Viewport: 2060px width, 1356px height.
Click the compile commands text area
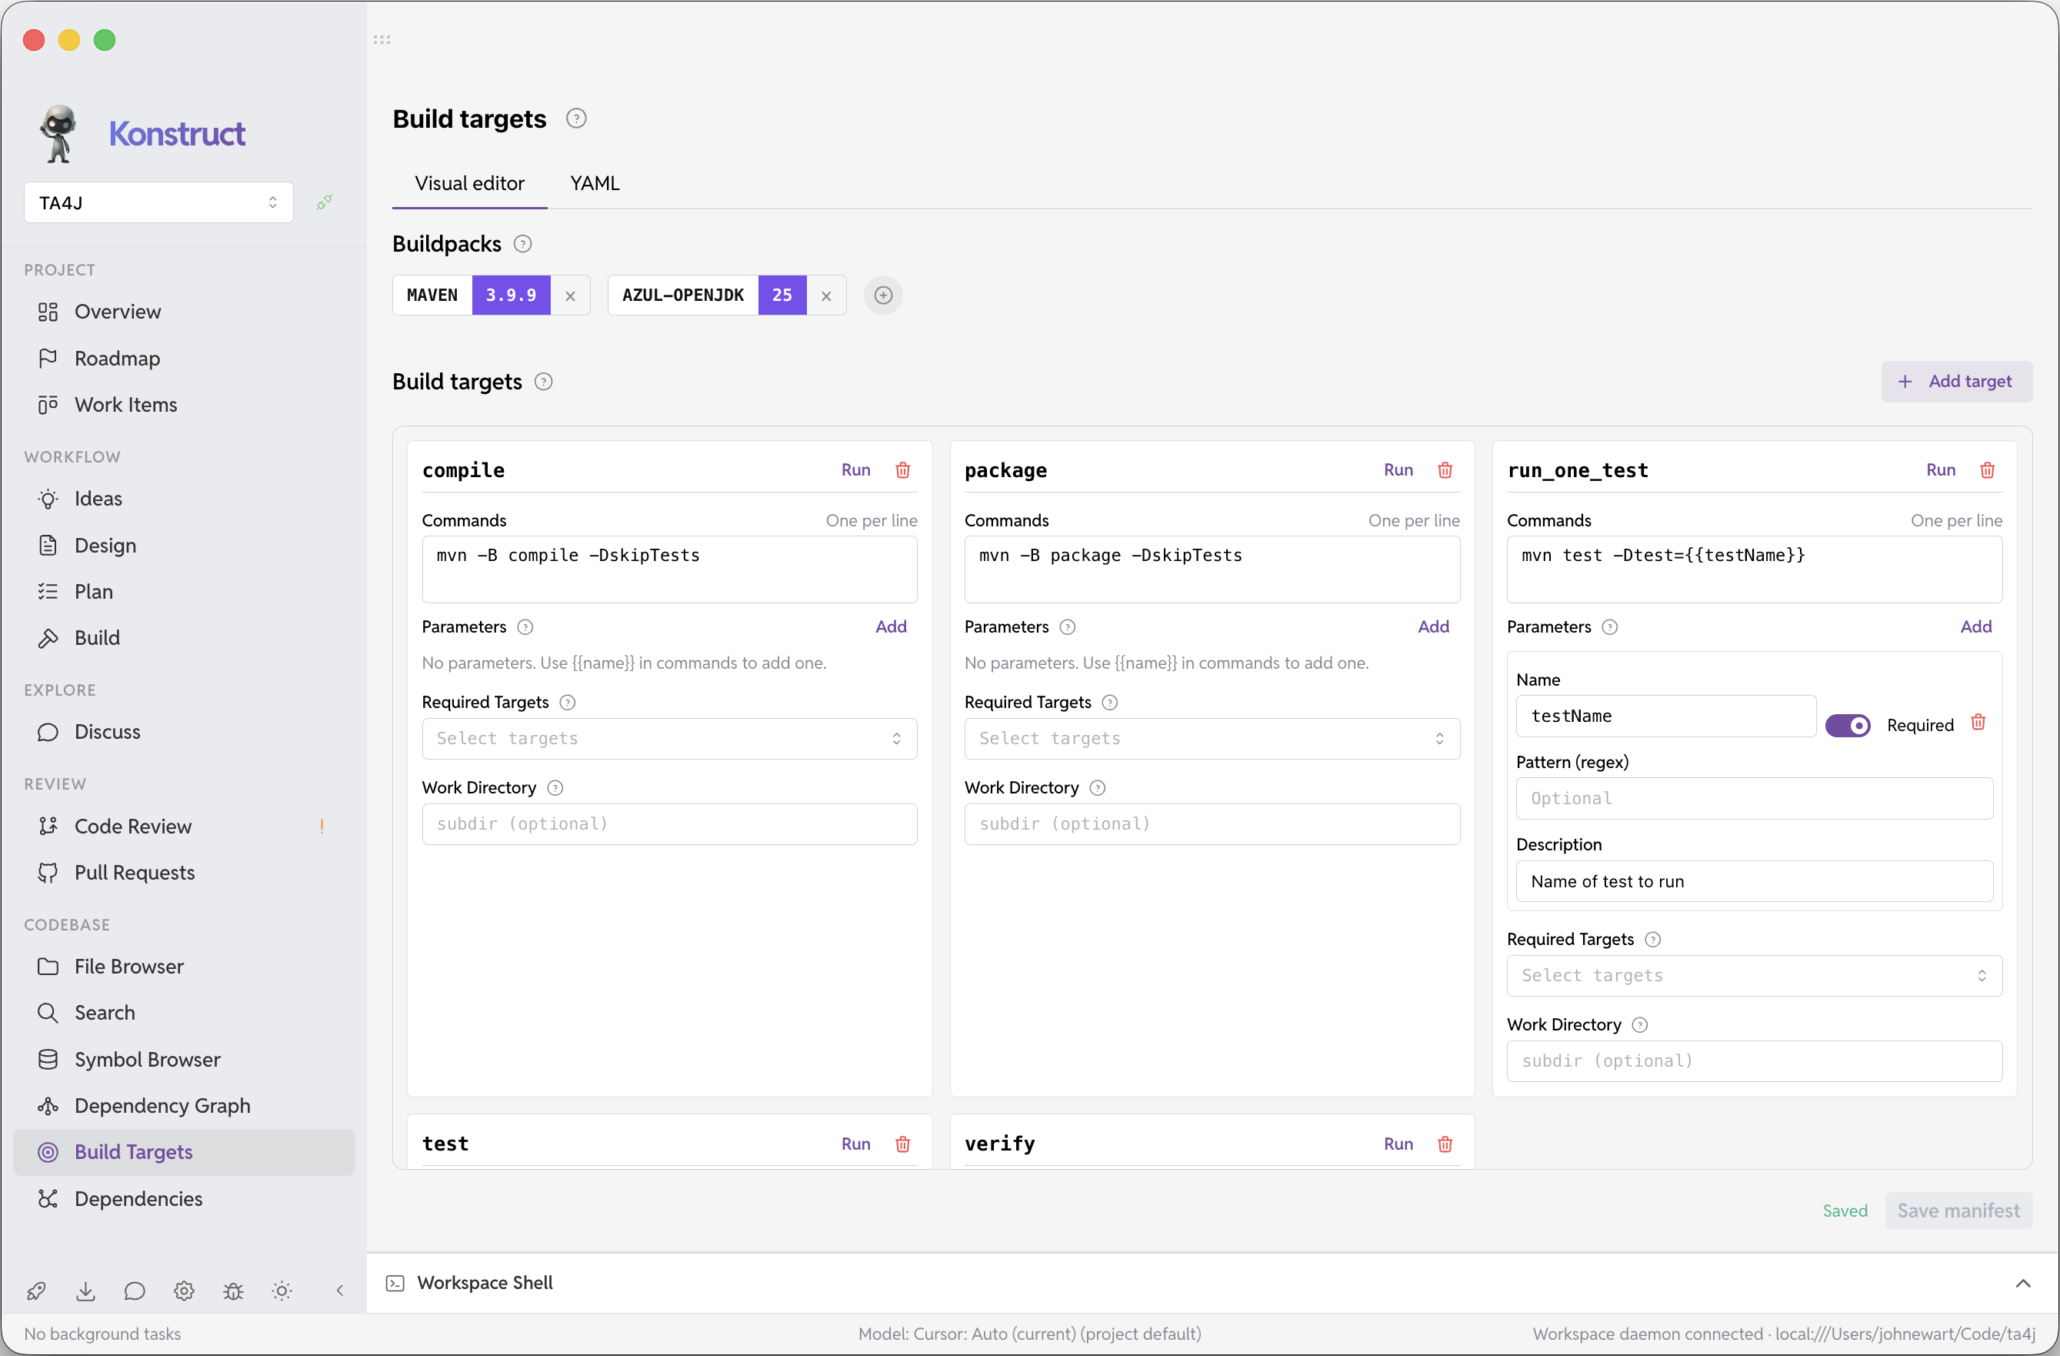click(669, 569)
